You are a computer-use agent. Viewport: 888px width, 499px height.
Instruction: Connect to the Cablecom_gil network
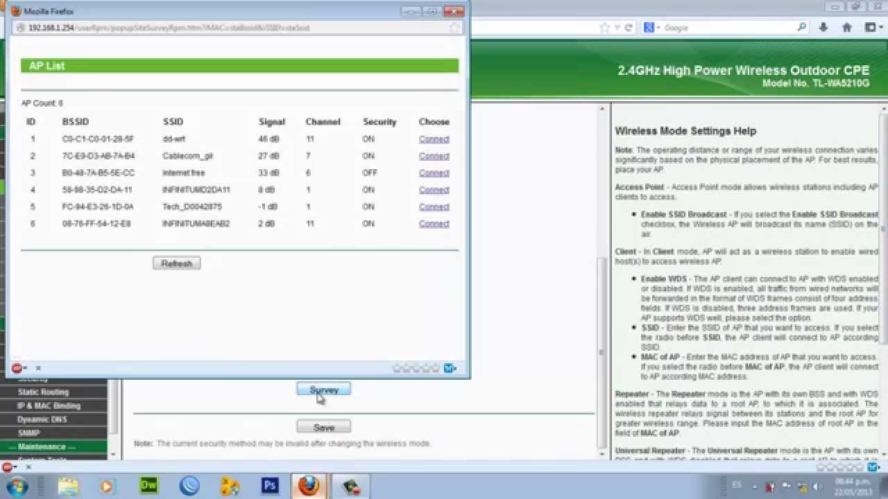coord(434,156)
